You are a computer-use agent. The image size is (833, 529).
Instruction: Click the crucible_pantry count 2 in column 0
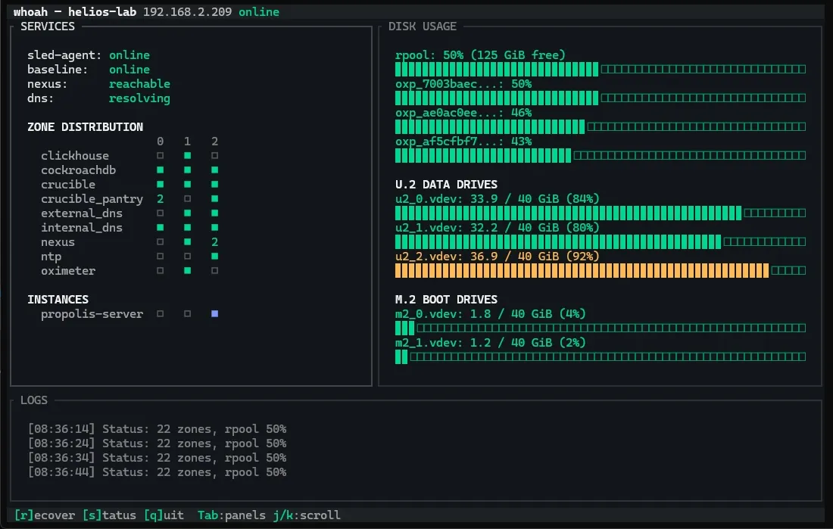161,199
